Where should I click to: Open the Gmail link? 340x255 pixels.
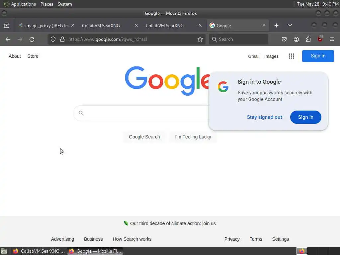(x=254, y=56)
